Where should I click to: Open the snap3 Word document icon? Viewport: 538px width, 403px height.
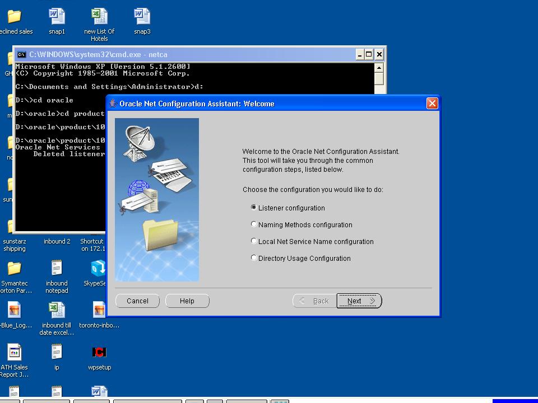(142, 16)
